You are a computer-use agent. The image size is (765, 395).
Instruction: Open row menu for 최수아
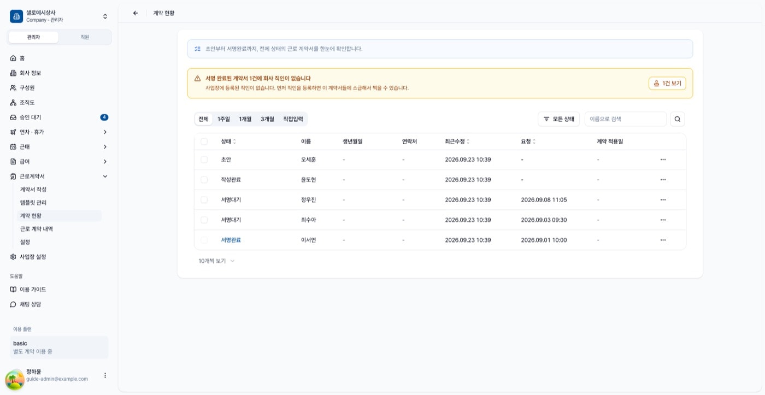(x=663, y=220)
